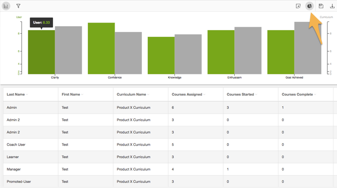Click Product X Curriculum in Learner row

click(x=133, y=157)
